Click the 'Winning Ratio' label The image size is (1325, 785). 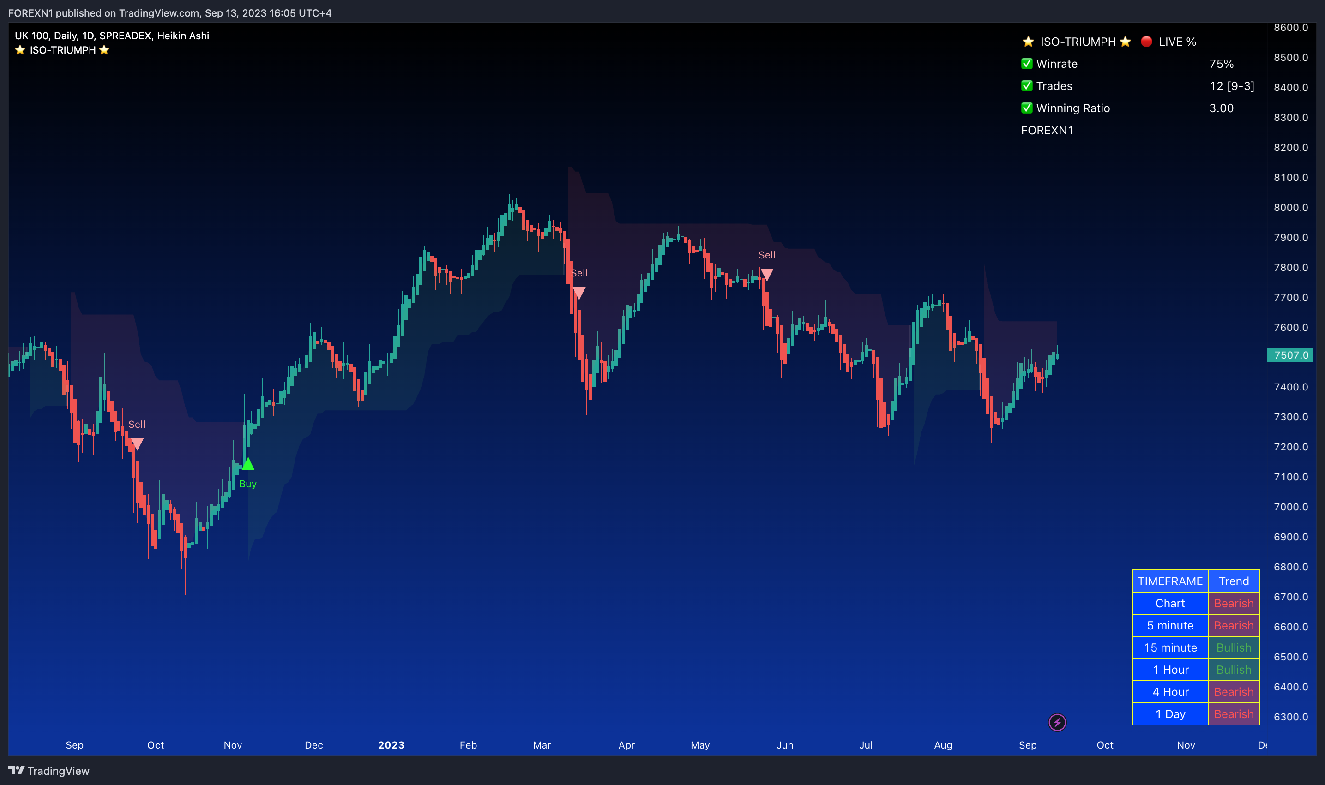tap(1073, 108)
